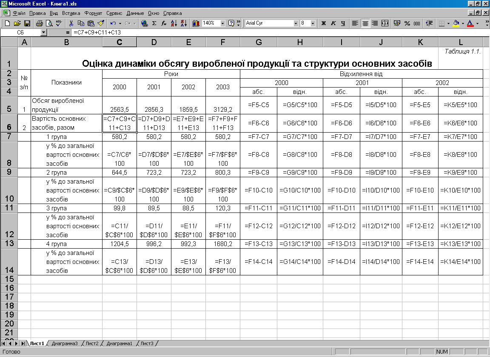
Task: Select column G header
Action: click(259, 42)
